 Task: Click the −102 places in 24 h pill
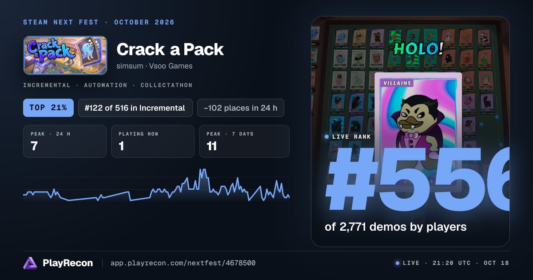241,108
